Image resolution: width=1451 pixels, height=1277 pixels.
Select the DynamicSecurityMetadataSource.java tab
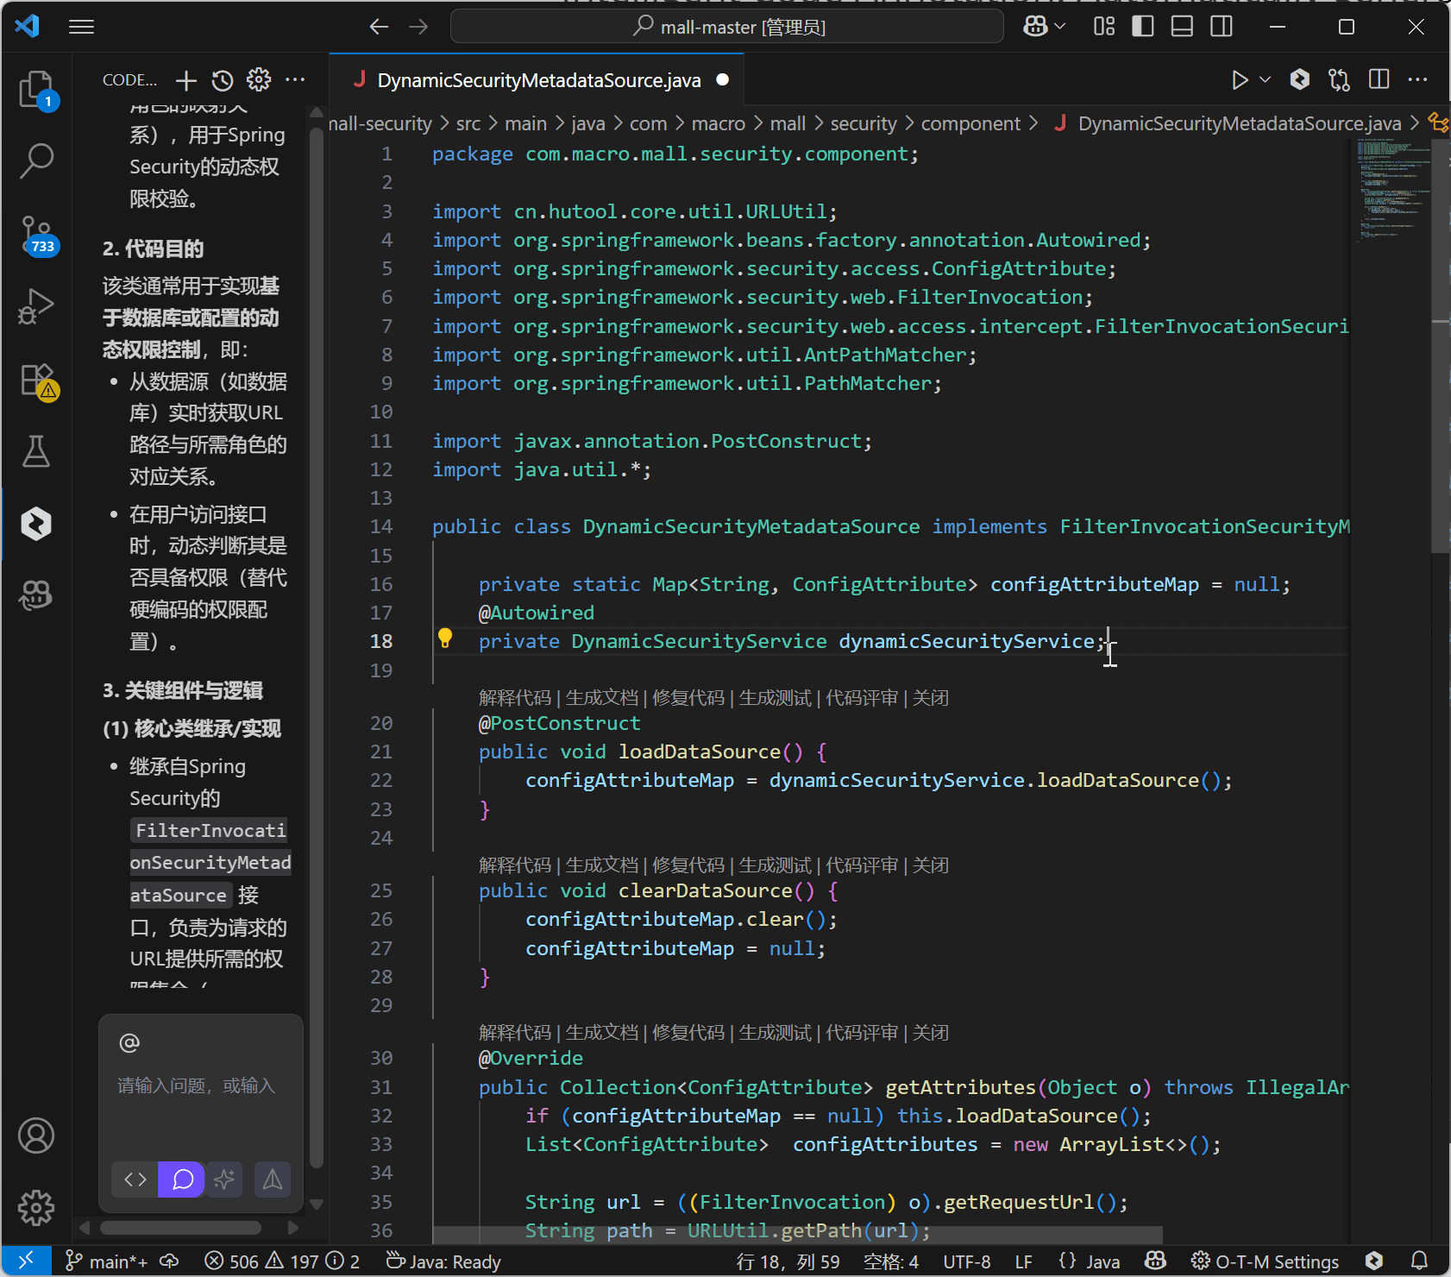(538, 80)
